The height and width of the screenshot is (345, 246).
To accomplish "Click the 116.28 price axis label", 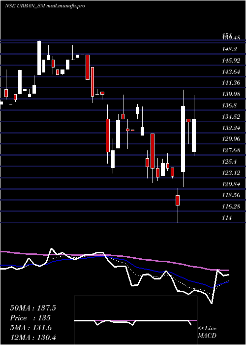I will click(x=231, y=207).
